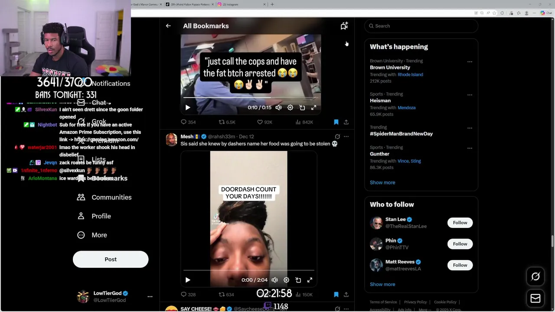Remove bookmark from the 842K views post
This screenshot has height=312, width=555.
336,122
